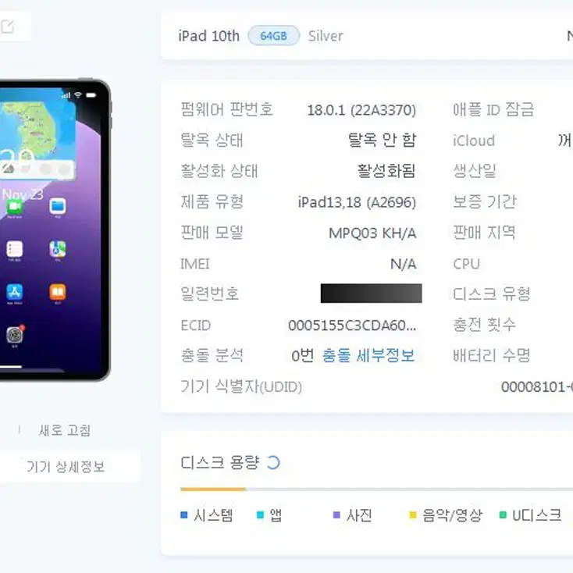Click the FaceTime icon on the iPad preview
This screenshot has width=573, height=573.
[14, 207]
